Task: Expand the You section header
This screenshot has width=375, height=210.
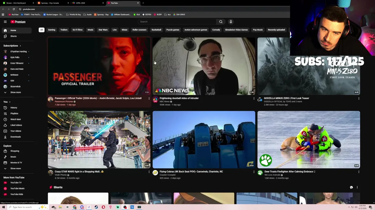Action: tap(7, 102)
